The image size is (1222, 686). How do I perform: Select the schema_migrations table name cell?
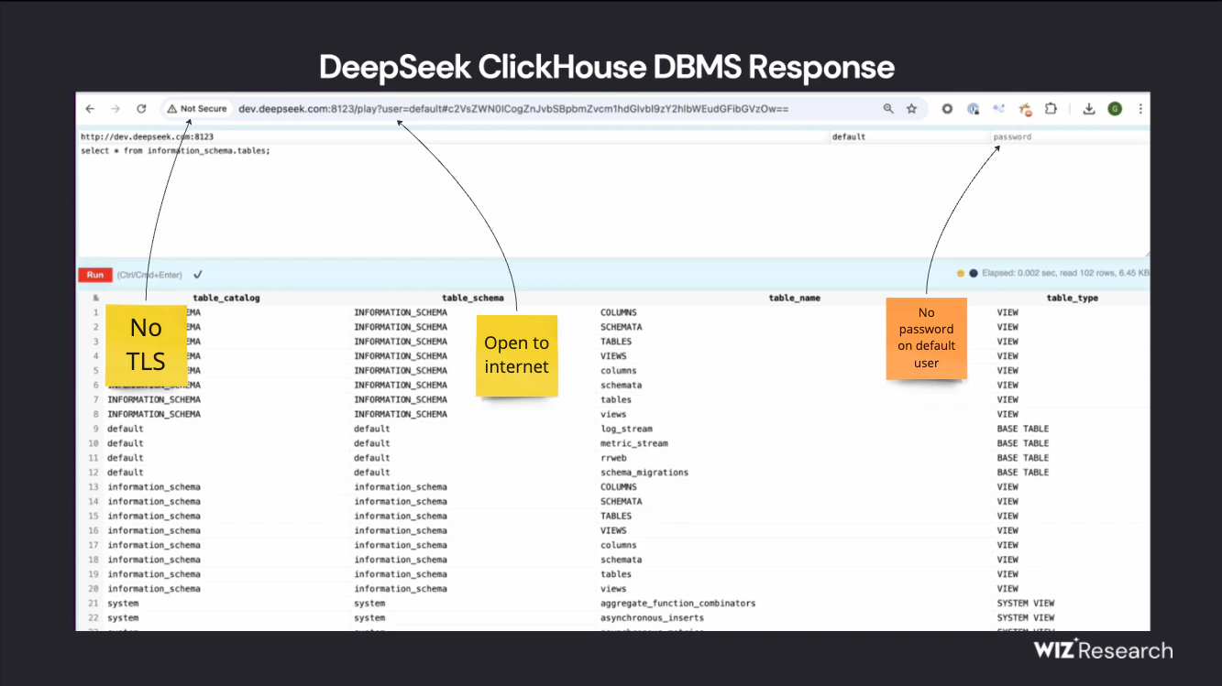tap(644, 473)
